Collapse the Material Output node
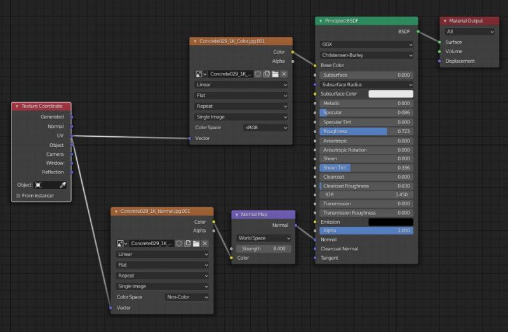 pyautogui.click(x=445, y=21)
